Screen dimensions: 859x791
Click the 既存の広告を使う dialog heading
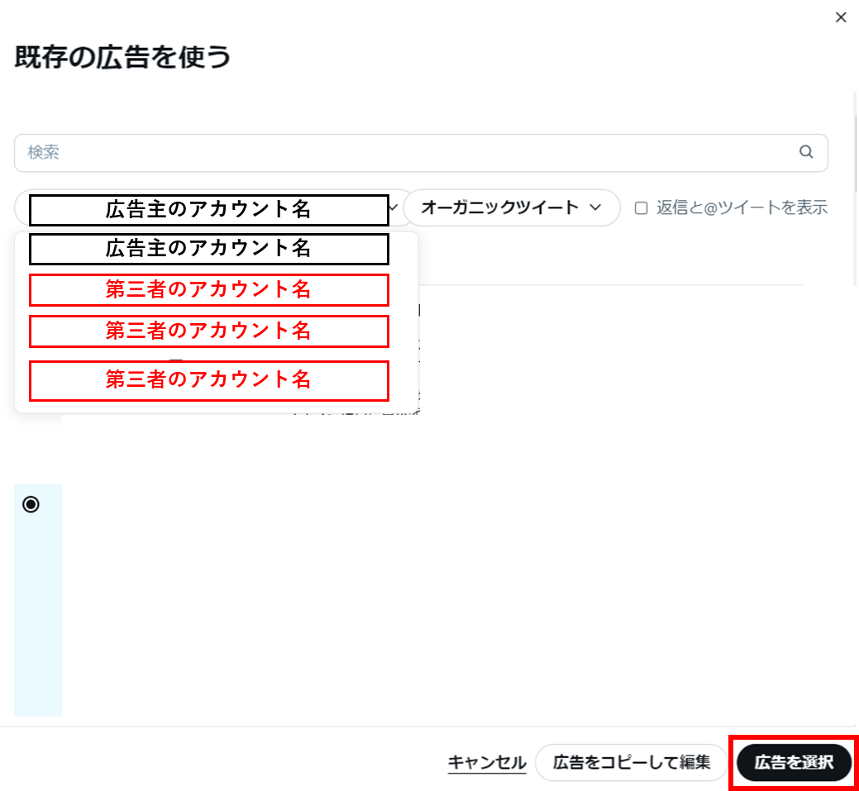click(122, 57)
